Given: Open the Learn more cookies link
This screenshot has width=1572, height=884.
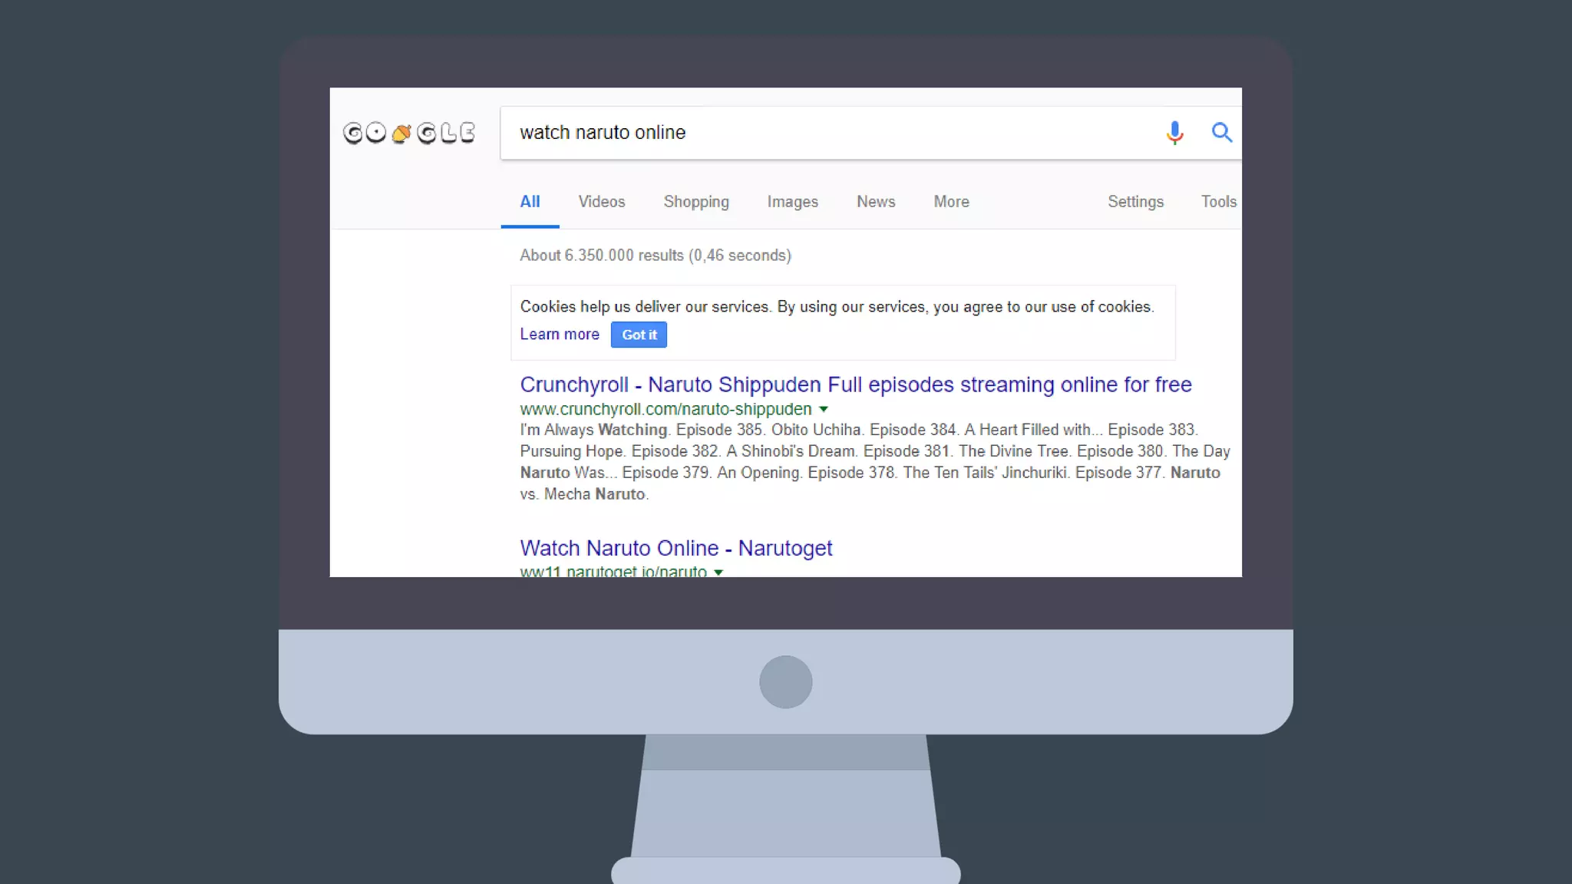Looking at the screenshot, I should click(559, 335).
